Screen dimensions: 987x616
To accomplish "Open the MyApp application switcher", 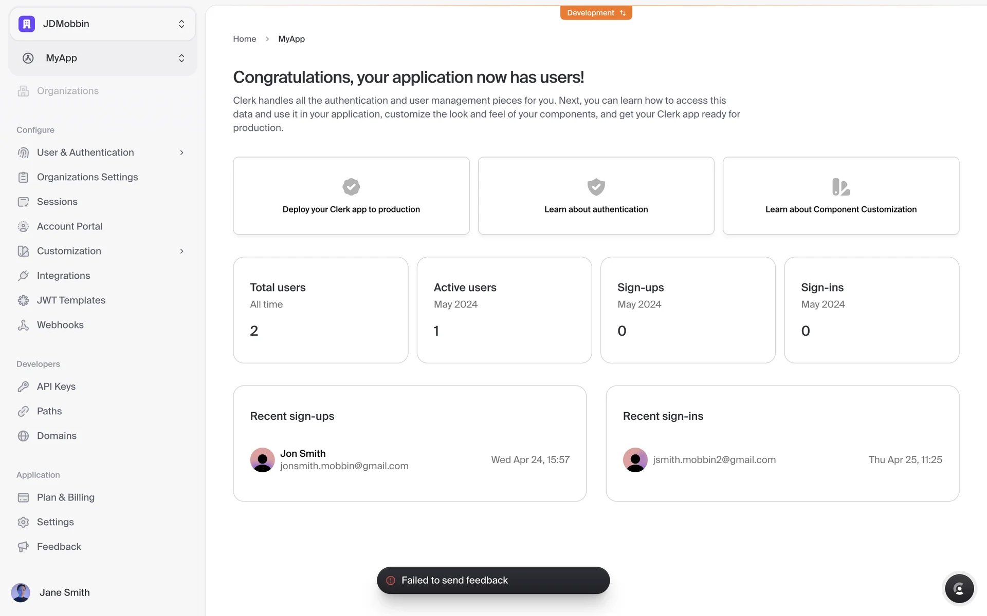I will click(x=103, y=58).
